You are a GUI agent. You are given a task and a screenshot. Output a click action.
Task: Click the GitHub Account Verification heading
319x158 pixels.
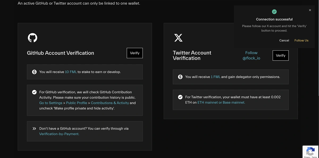[61, 53]
